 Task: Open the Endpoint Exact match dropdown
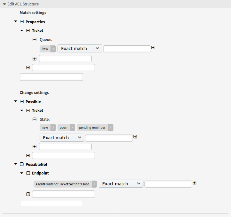tap(121, 184)
